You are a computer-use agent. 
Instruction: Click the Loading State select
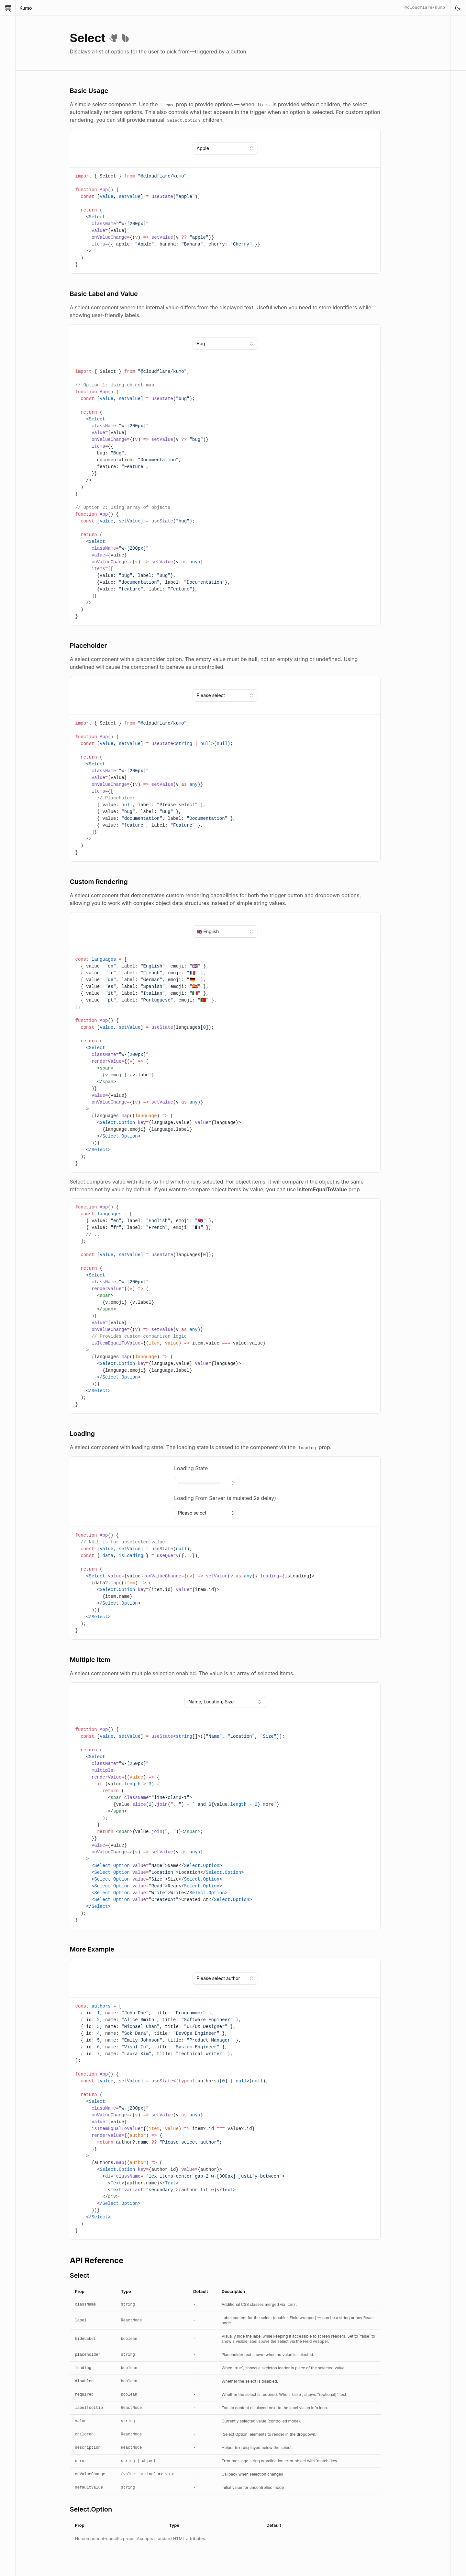(206, 1483)
